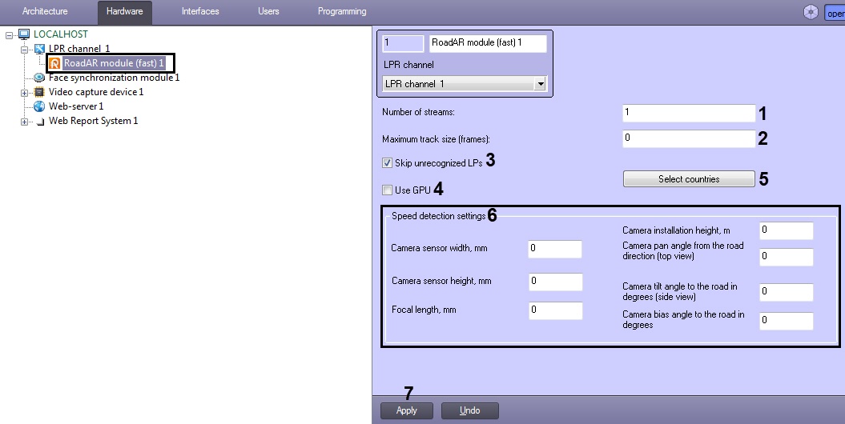Enable the Use GPU checkbox

click(x=387, y=190)
